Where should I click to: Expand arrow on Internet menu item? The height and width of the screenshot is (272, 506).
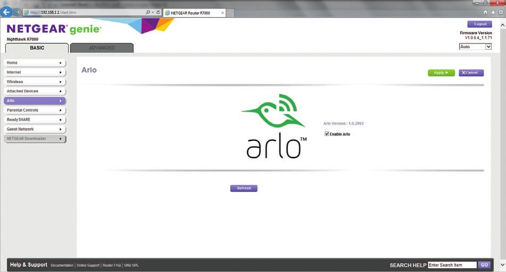click(x=60, y=73)
